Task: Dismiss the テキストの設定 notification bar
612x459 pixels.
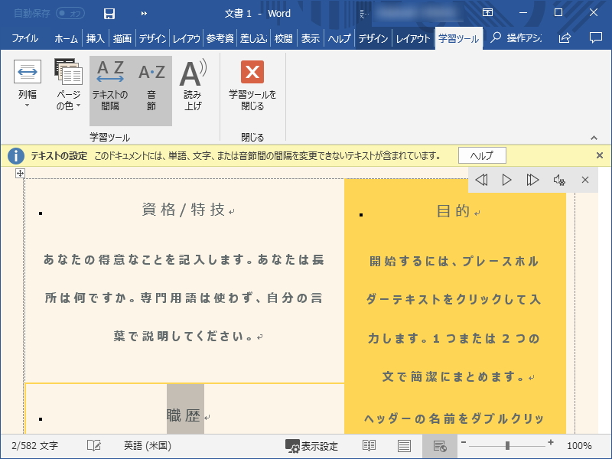Action: [x=598, y=155]
